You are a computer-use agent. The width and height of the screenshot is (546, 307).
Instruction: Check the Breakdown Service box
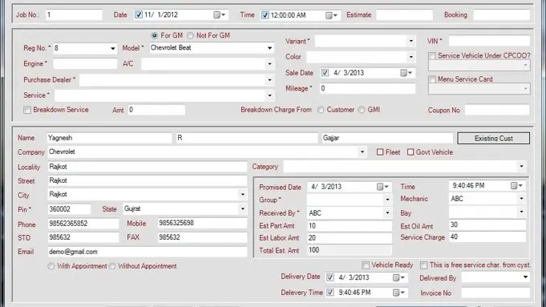pos(27,110)
